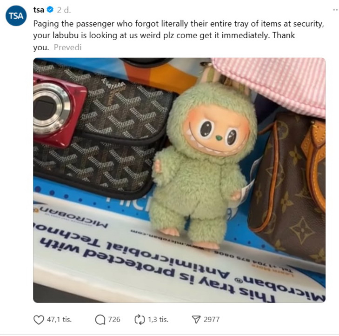Click the 2977 shares count

(x=212, y=320)
